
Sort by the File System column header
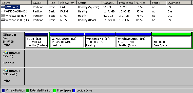68,3
